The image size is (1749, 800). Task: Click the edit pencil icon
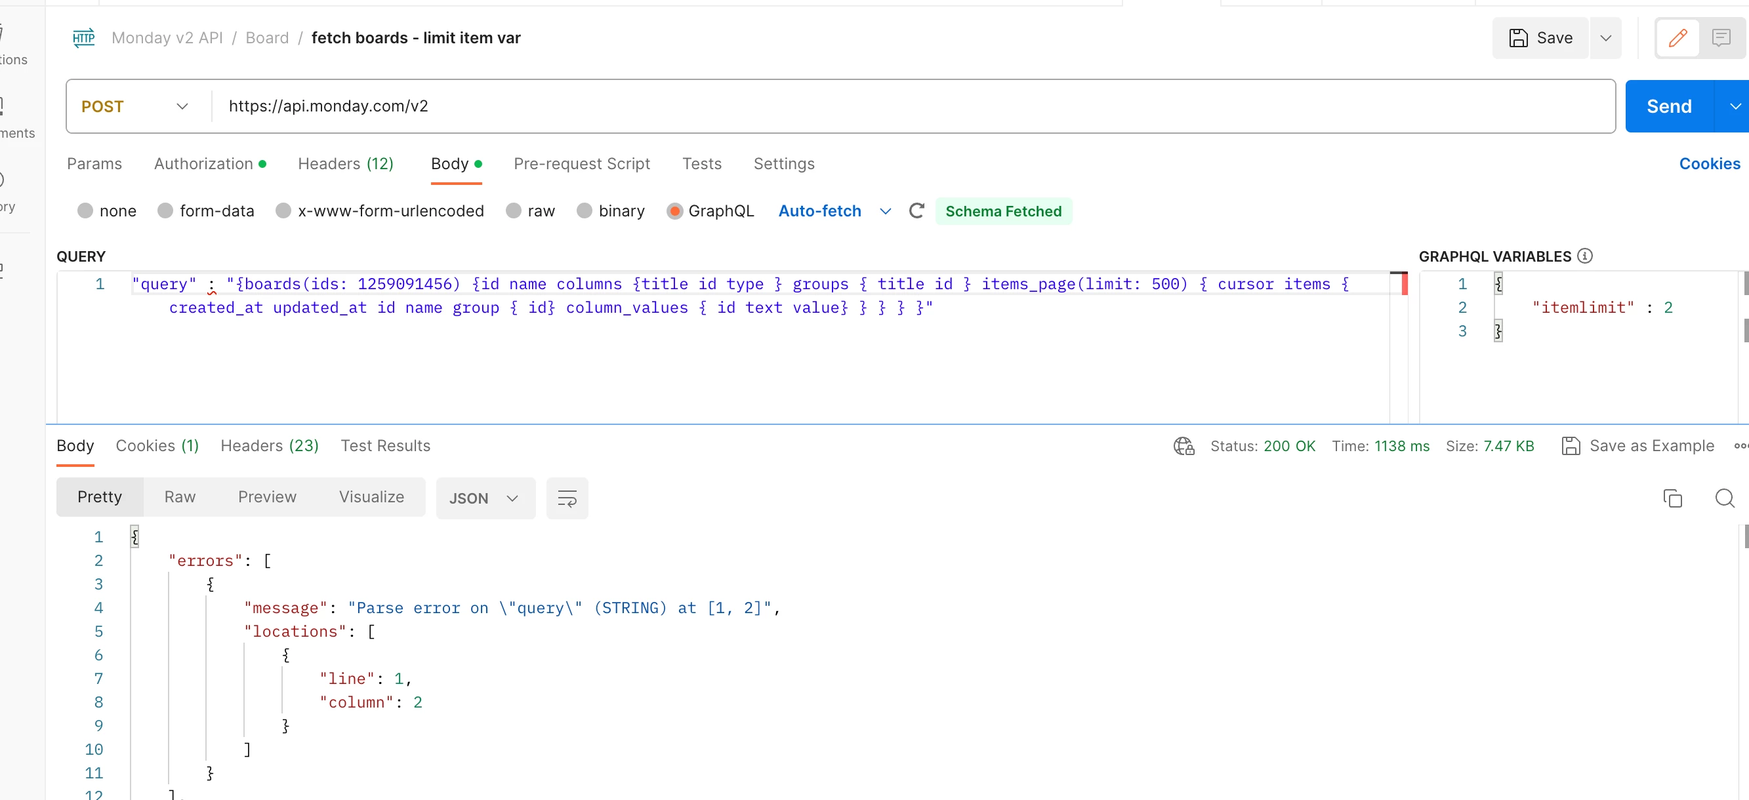[1677, 38]
